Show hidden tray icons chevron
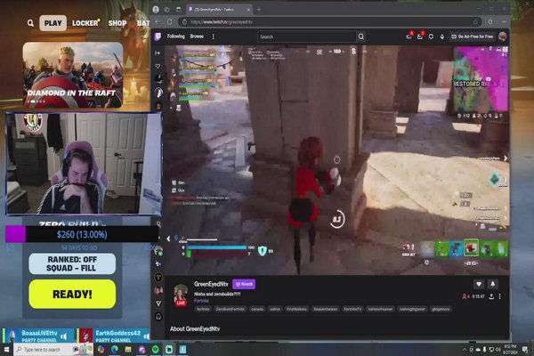This screenshot has width=534, height=356. (465, 350)
